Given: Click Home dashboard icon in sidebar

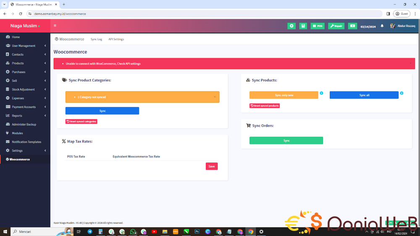Looking at the screenshot, I should [x=8, y=37].
